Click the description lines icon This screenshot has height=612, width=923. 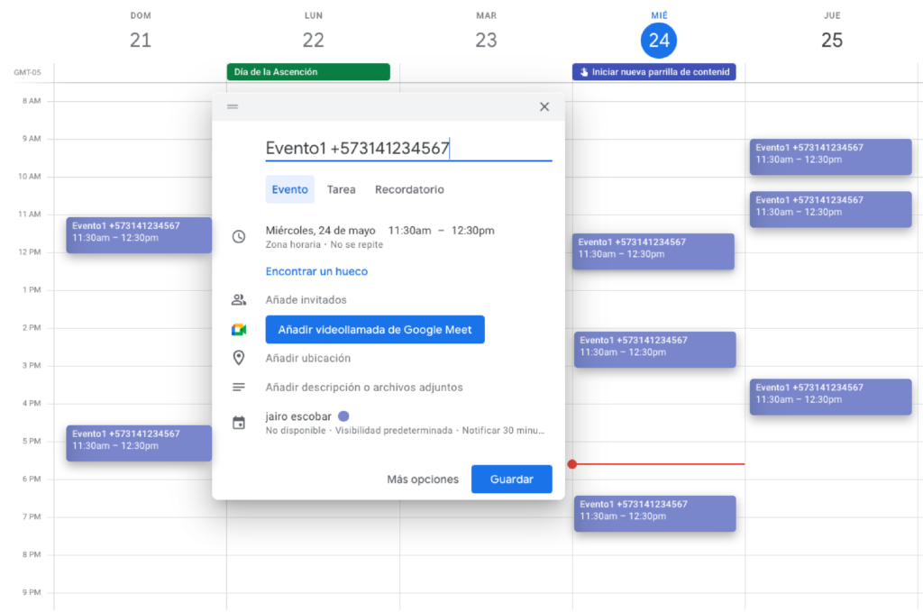pos(239,388)
